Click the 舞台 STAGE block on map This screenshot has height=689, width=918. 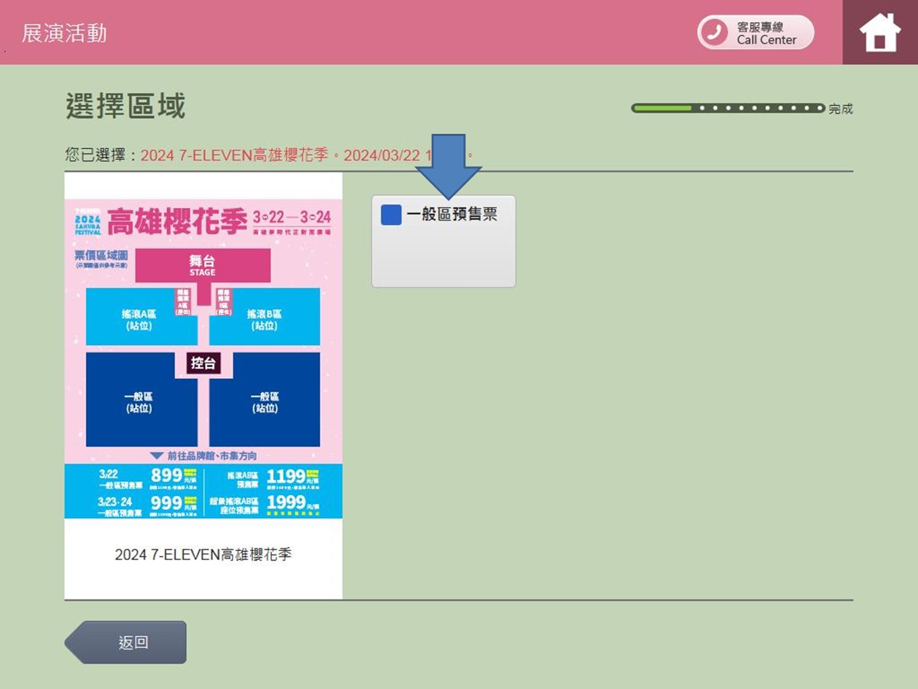pyautogui.click(x=202, y=265)
